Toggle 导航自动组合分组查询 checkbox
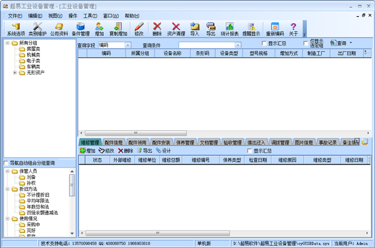Screen dimensions: 375x248 click(6, 163)
